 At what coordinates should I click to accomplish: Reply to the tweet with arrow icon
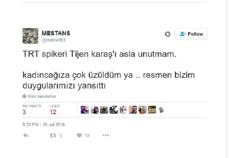coord(26,136)
